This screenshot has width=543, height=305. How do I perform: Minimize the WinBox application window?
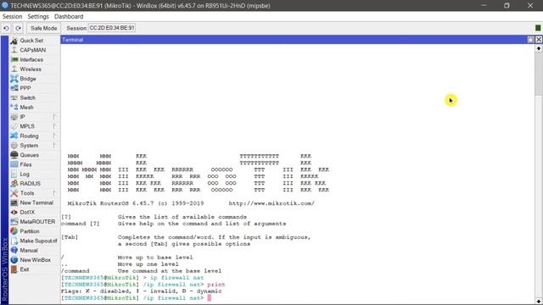(x=484, y=6)
